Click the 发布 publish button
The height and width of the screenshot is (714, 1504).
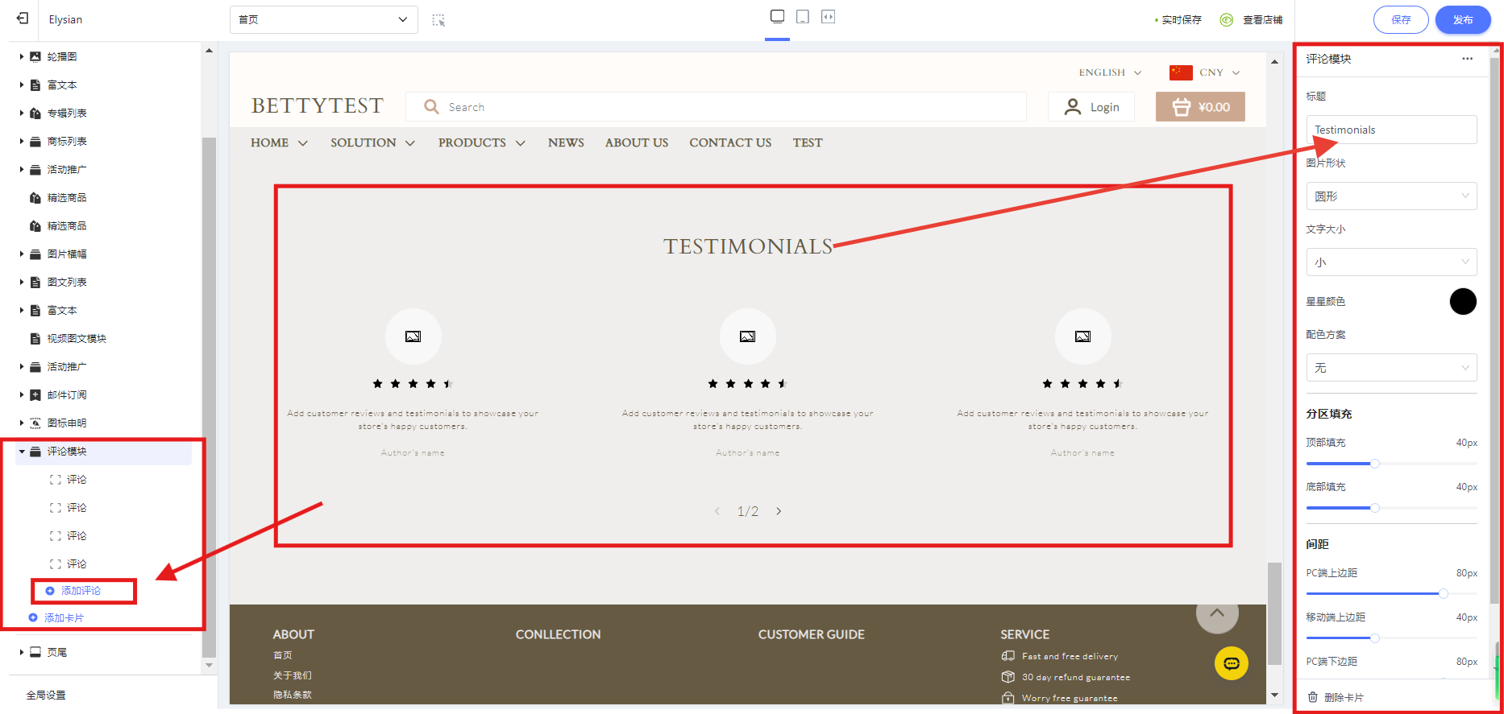point(1462,20)
